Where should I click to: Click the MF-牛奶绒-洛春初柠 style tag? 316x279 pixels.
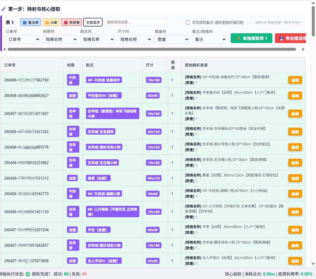104,80
